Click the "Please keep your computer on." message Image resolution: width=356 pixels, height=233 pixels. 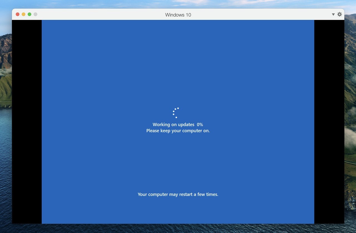pos(178,131)
